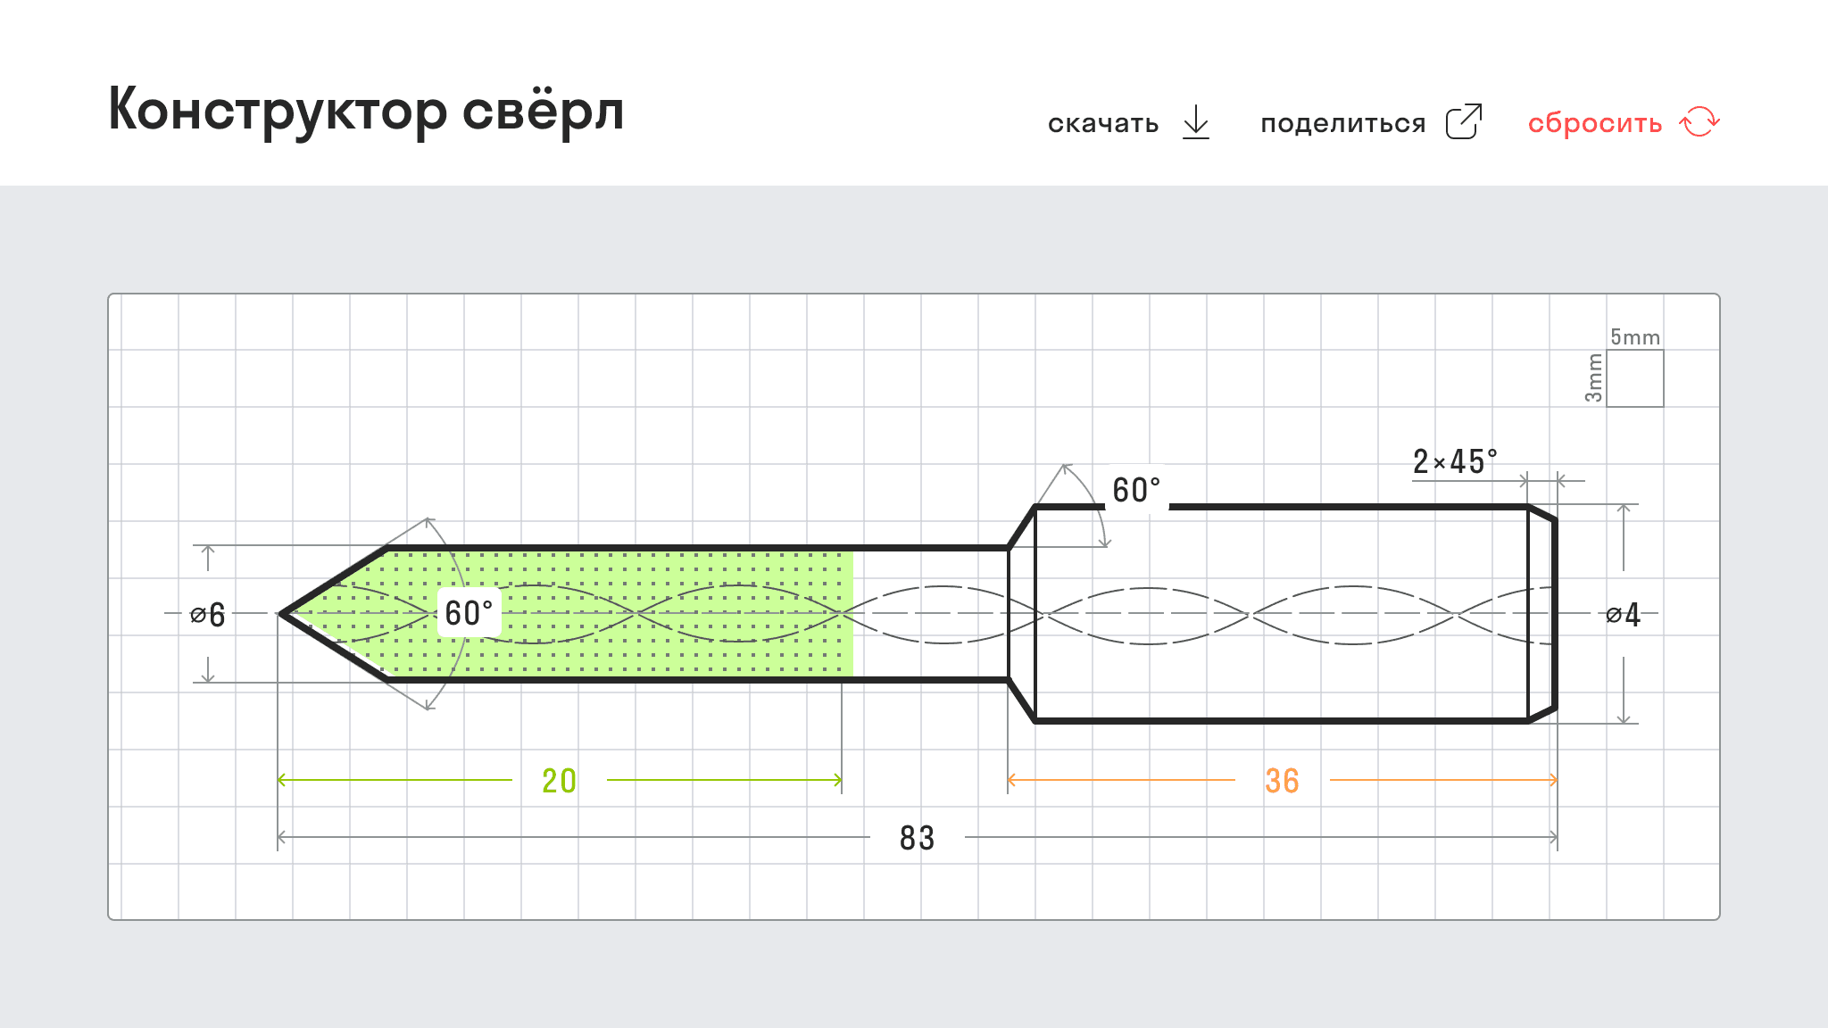Click the download arrow icon
The height and width of the screenshot is (1028, 1828).
point(1196,122)
